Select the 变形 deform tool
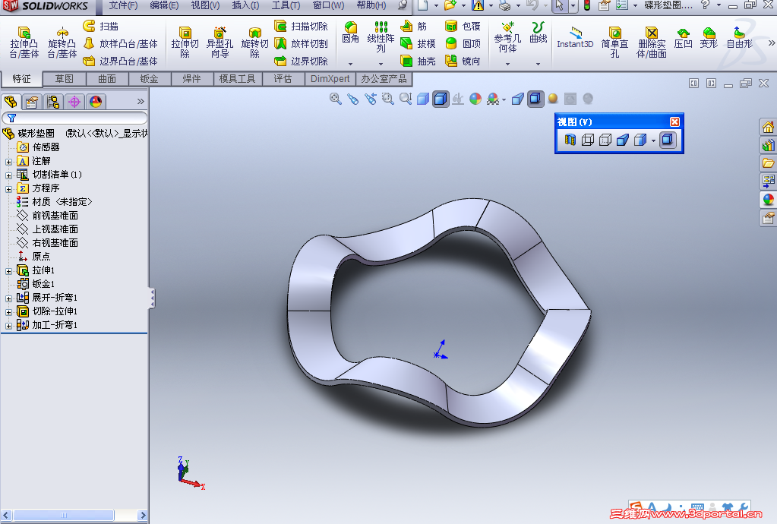This screenshot has height=524, width=777. coord(709,38)
